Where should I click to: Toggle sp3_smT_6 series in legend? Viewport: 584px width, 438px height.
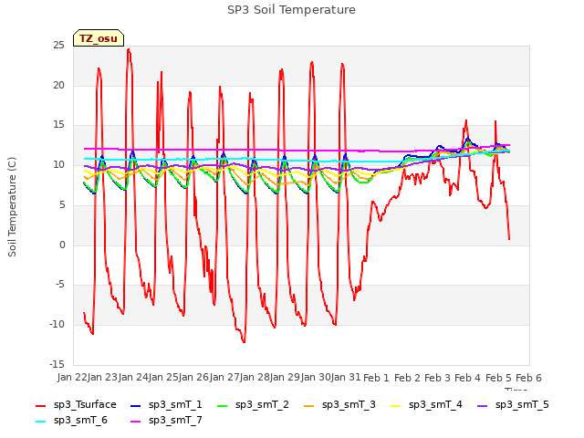[x=71, y=421]
